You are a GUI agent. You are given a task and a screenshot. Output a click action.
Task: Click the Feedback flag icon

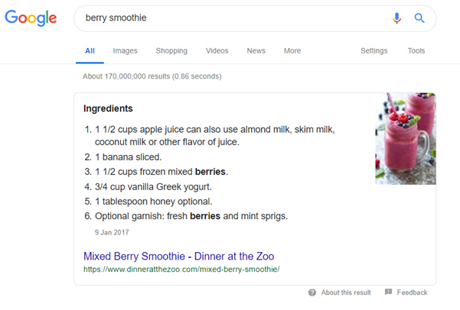coord(388,292)
